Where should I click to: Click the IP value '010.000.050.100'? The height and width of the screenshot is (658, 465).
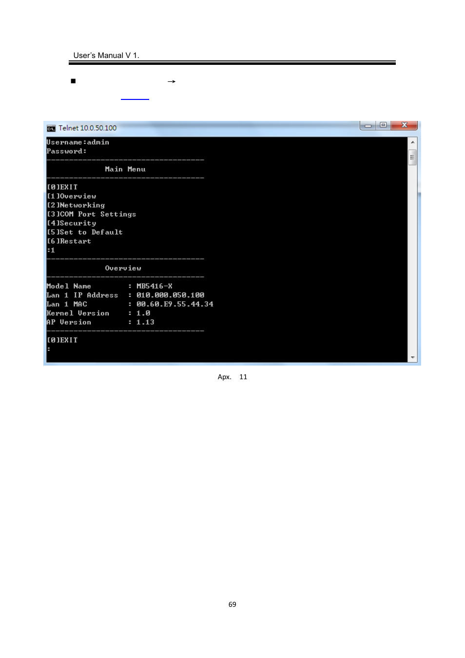[171, 295]
